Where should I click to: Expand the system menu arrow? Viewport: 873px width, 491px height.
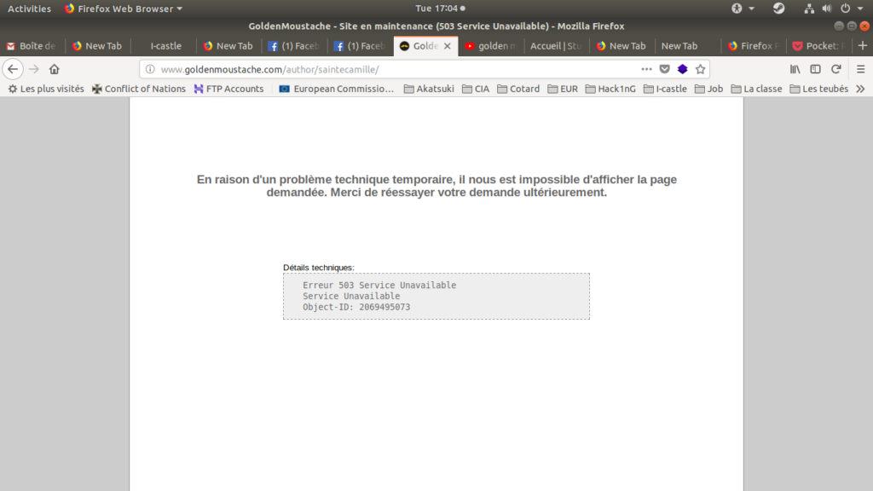pyautogui.click(x=861, y=9)
